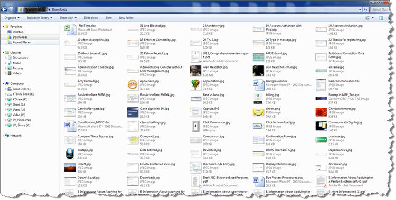Select the custapp.jpg icon
396x200 pixels.
pos(70,154)
